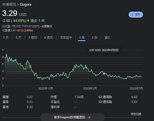Click the 本益比 label

pos(55,102)
